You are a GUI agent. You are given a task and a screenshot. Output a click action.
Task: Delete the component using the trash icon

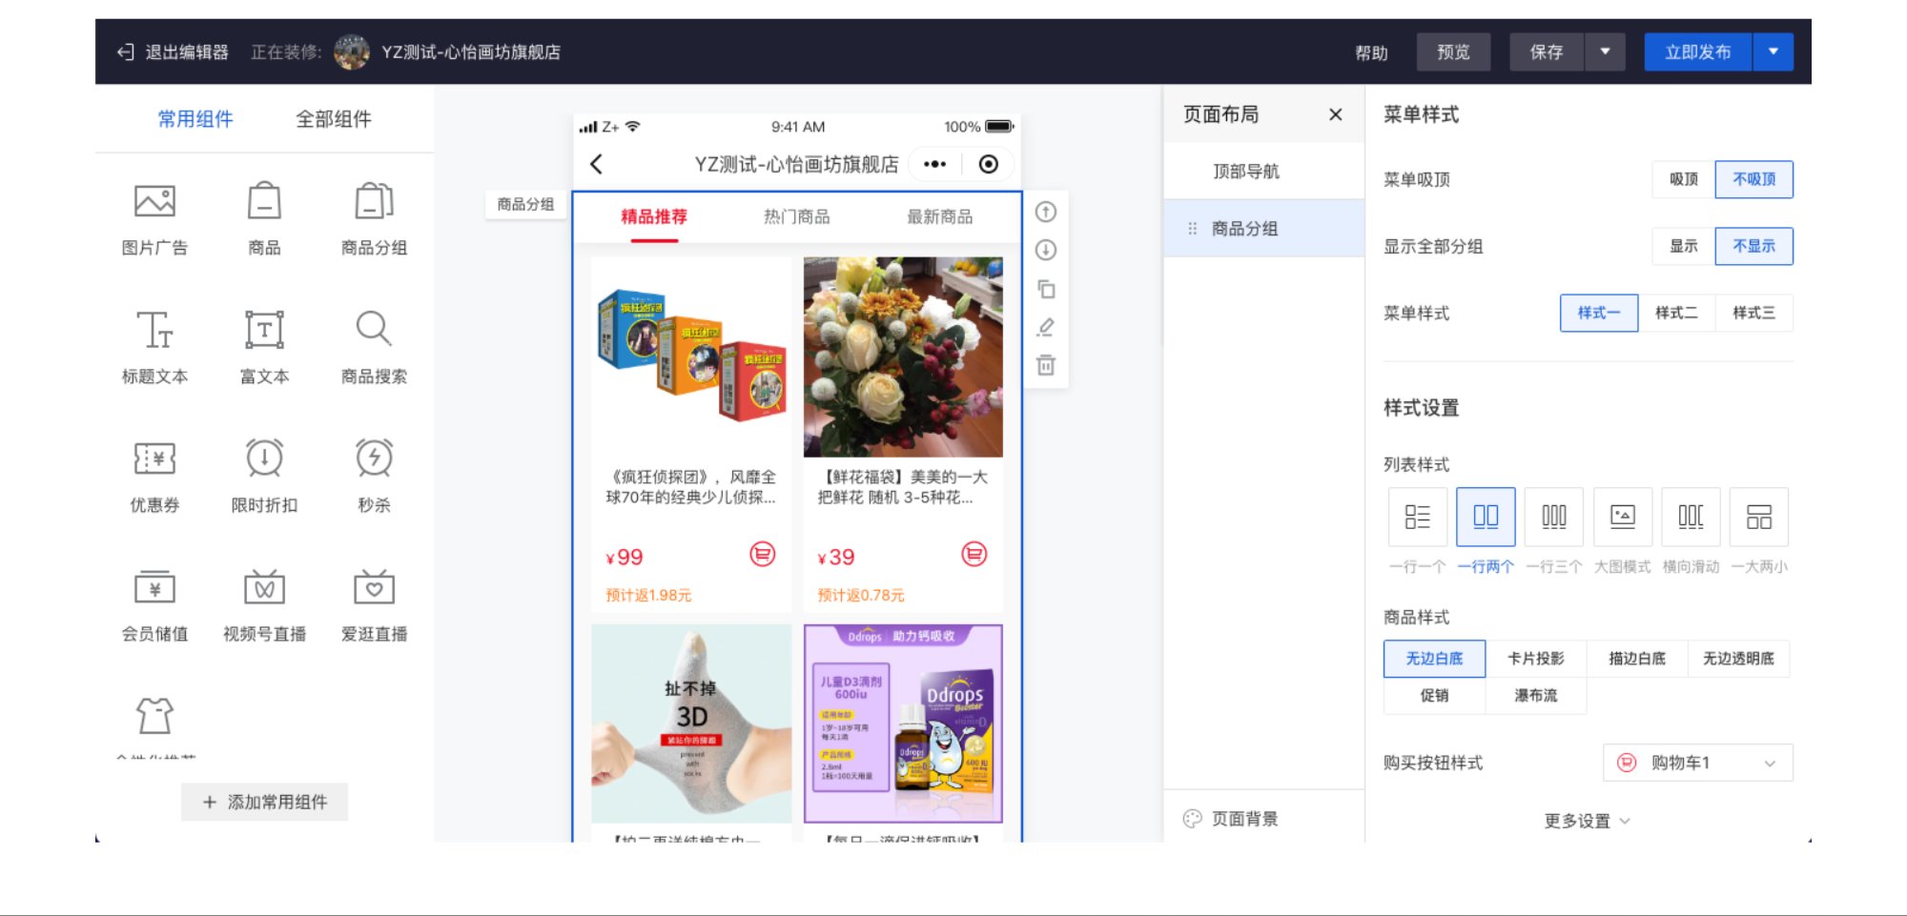click(x=1045, y=365)
